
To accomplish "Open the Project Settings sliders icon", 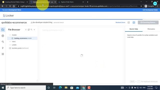I will tap(3, 54).
